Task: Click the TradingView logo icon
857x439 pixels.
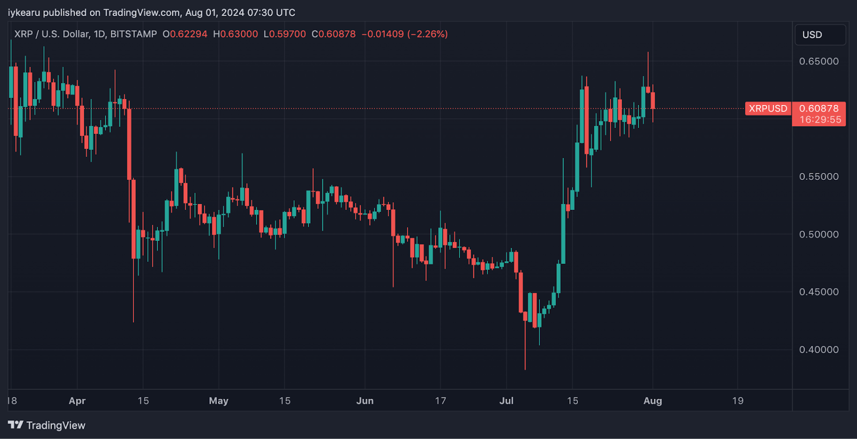Action: pos(16,425)
